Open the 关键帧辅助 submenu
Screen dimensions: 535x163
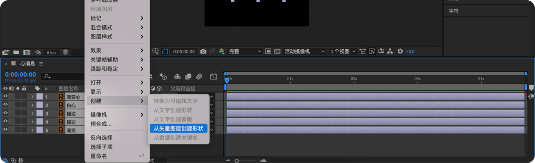click(117, 59)
